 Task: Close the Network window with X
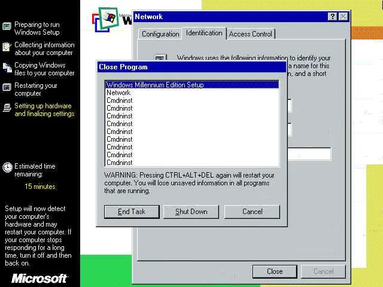(x=344, y=17)
